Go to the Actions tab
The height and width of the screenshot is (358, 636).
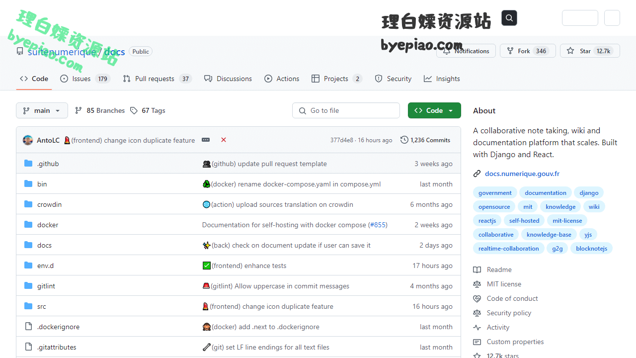coord(282,79)
